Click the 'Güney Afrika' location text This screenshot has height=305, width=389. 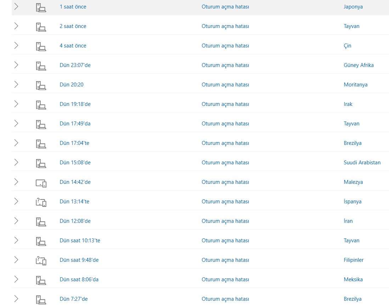359,65
